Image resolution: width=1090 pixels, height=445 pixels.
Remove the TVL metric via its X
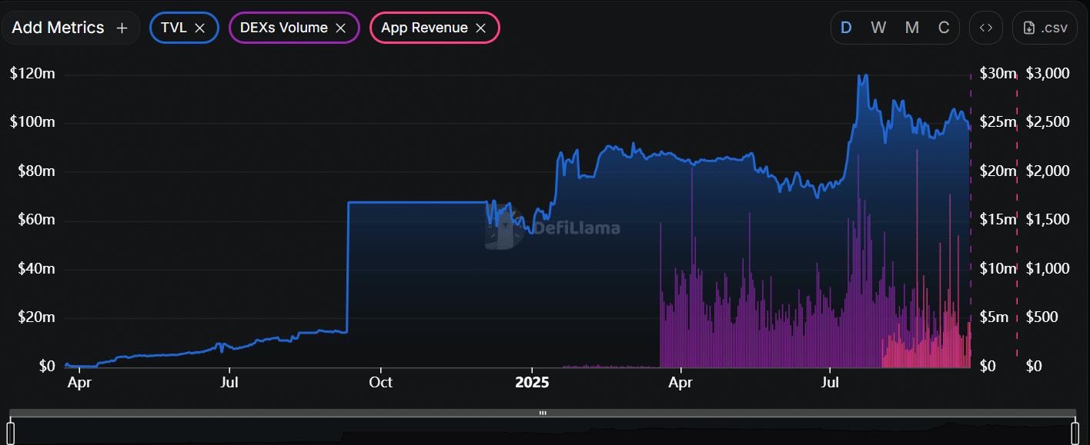(x=199, y=28)
